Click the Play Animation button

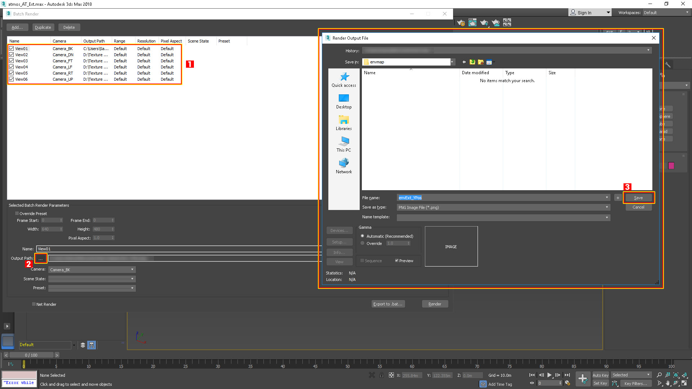point(549,375)
